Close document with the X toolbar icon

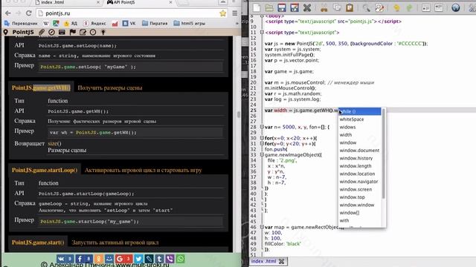tap(307, 7)
